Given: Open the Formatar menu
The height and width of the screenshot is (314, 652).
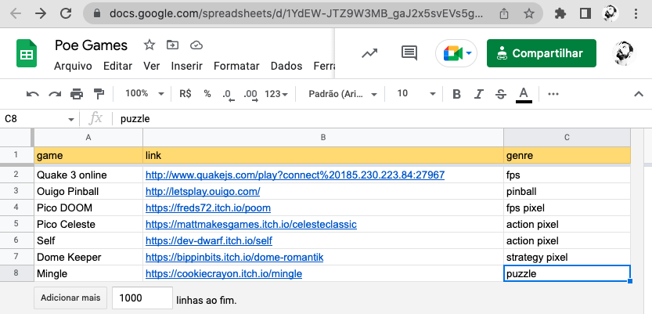Looking at the screenshot, I should point(236,66).
